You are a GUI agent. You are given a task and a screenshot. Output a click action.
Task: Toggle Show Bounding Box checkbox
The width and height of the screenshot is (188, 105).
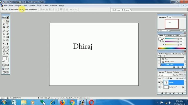[24, 9]
